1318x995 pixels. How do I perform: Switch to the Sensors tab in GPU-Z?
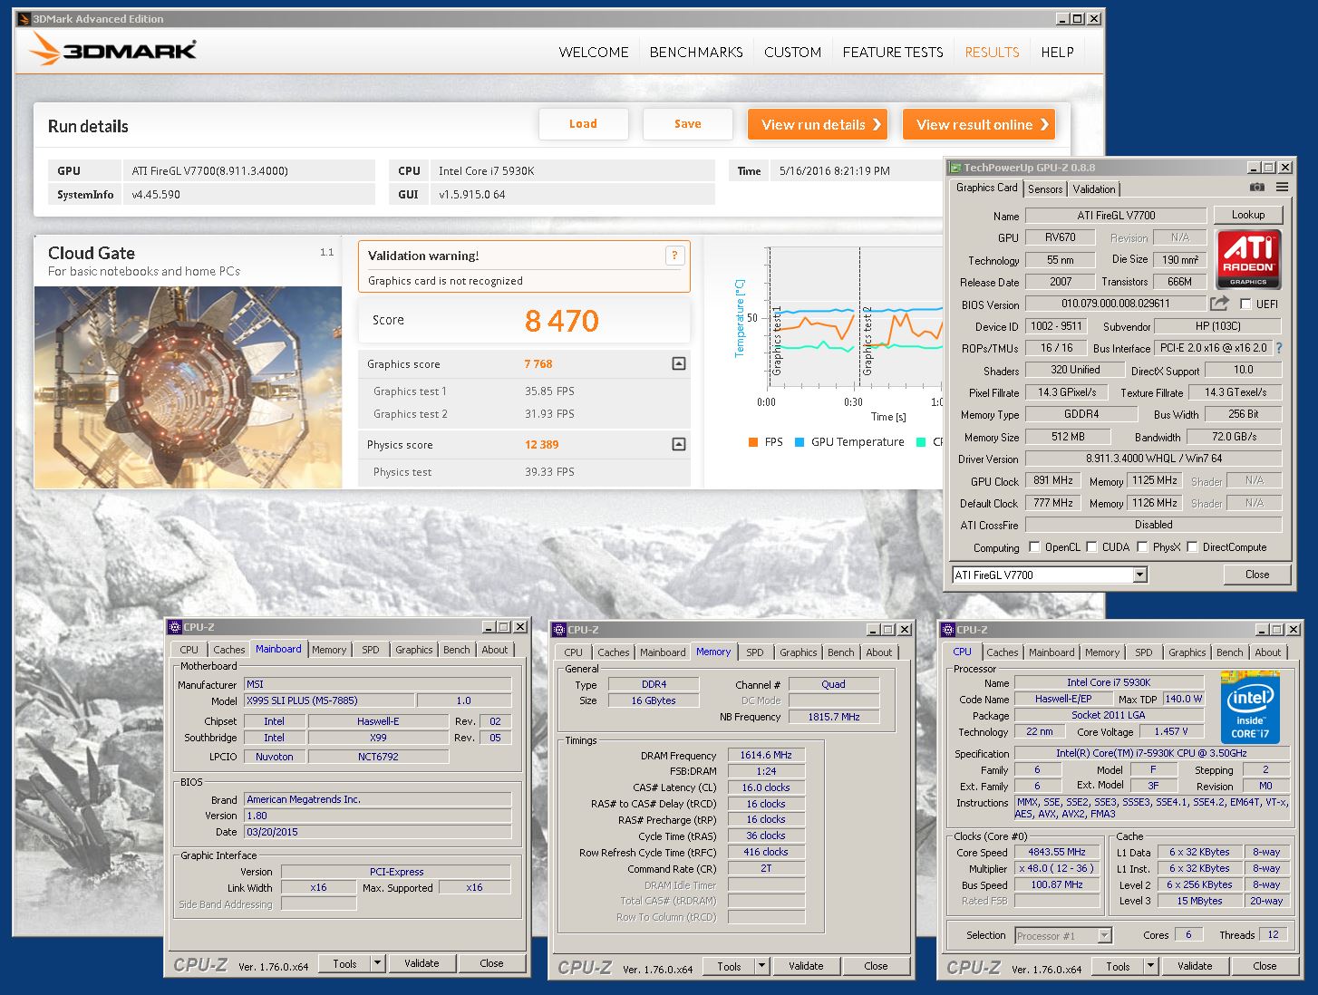point(1045,189)
